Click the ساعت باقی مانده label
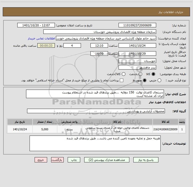Image resolution: width=193 pixels, height=187 pixels. point(25,46)
